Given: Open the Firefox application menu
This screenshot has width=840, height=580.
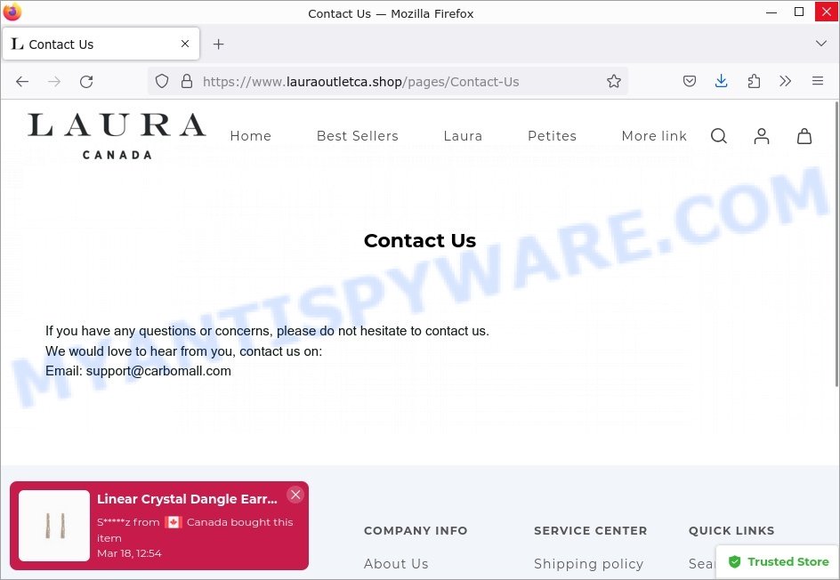Looking at the screenshot, I should 818,81.
